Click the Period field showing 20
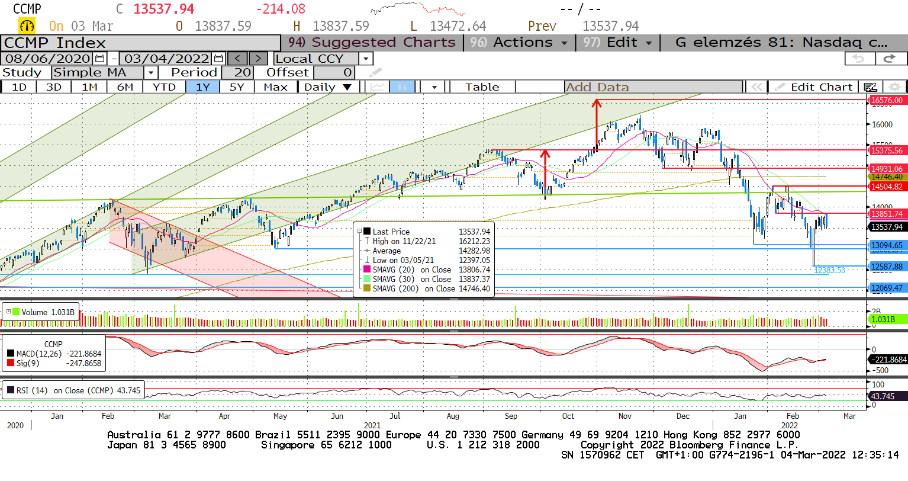908x481 pixels. click(237, 72)
